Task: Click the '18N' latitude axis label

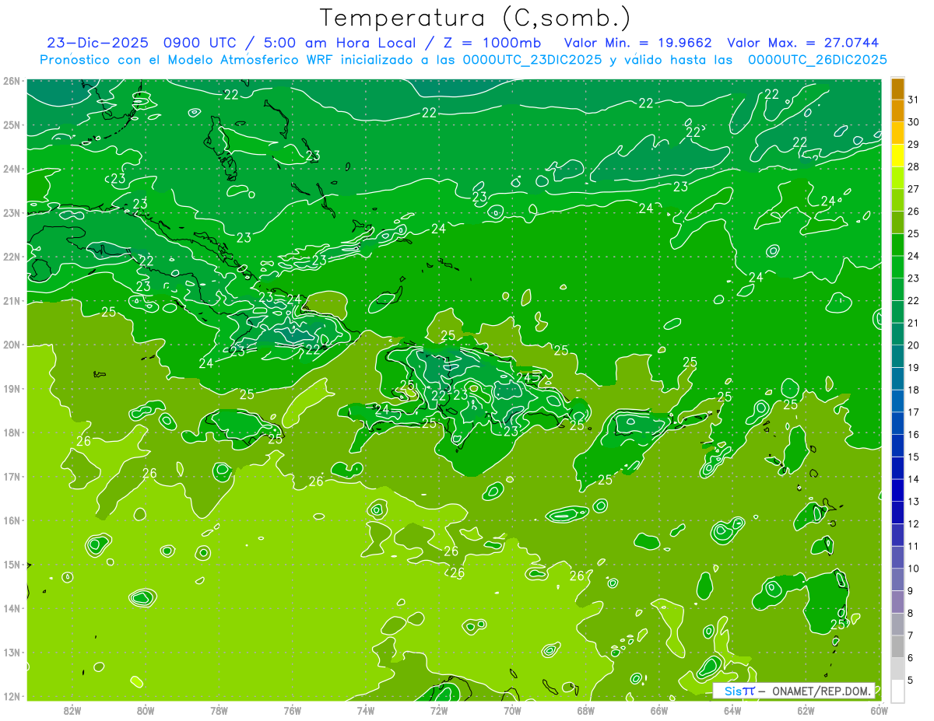Action: [12, 432]
